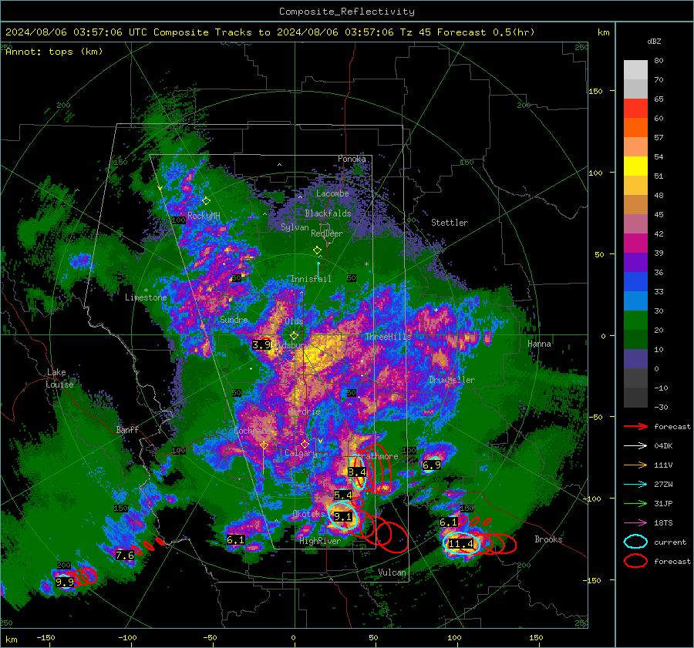694x648 pixels.
Task: Click the 'Forecast 0.5(hr)' header text
Action: click(x=486, y=32)
